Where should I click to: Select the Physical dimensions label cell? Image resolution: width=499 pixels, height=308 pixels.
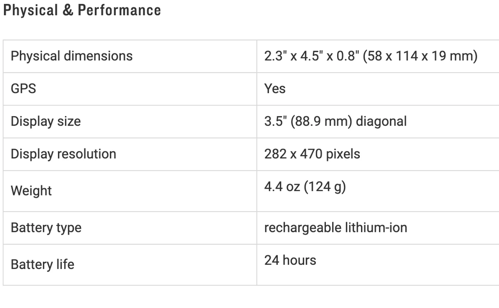(x=71, y=56)
